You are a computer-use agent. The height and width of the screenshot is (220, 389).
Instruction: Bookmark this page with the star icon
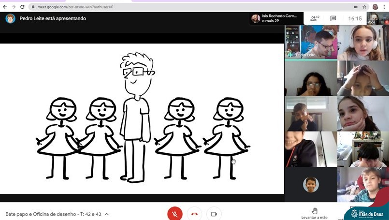click(x=364, y=7)
